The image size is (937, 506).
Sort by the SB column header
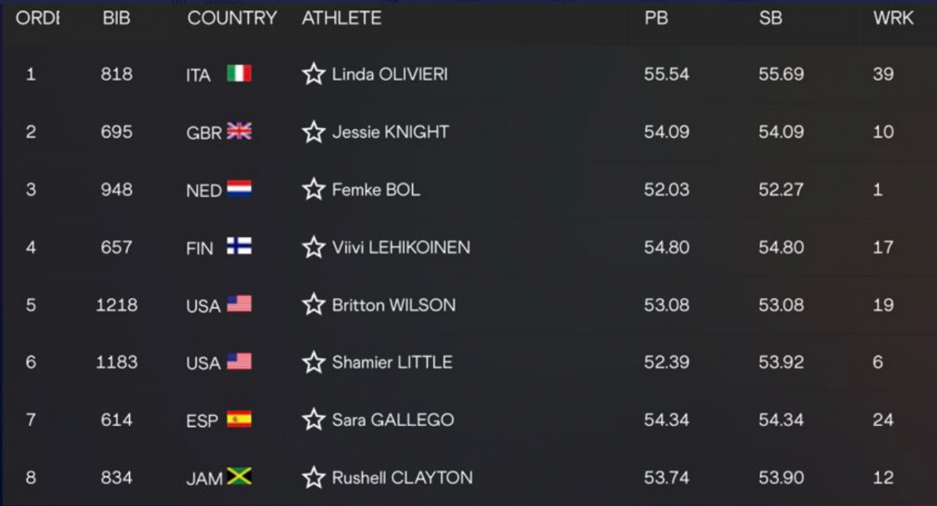coord(770,18)
